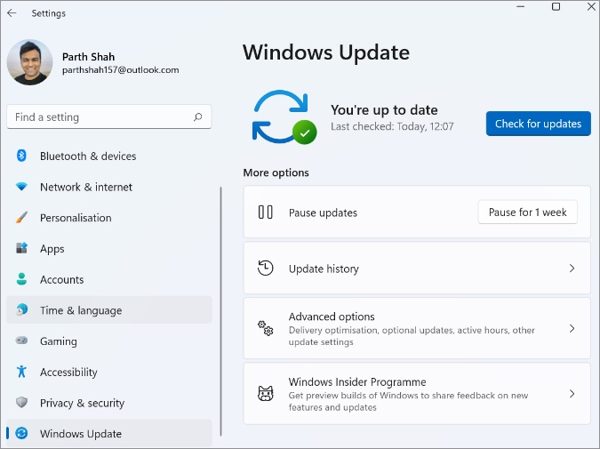Click the Accounts person icon

22,279
